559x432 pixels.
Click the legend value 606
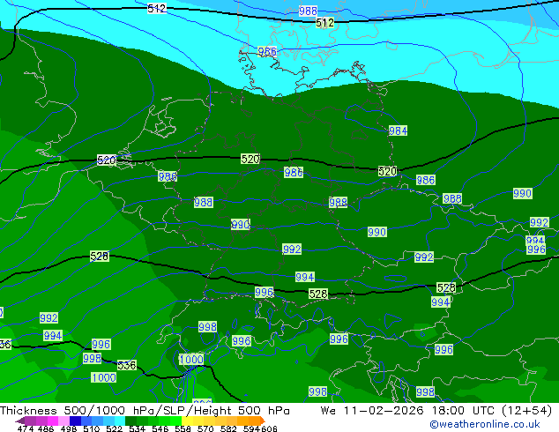[269, 428]
